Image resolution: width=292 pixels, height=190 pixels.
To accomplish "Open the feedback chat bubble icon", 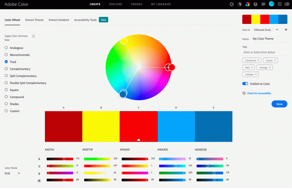I will [263, 4].
